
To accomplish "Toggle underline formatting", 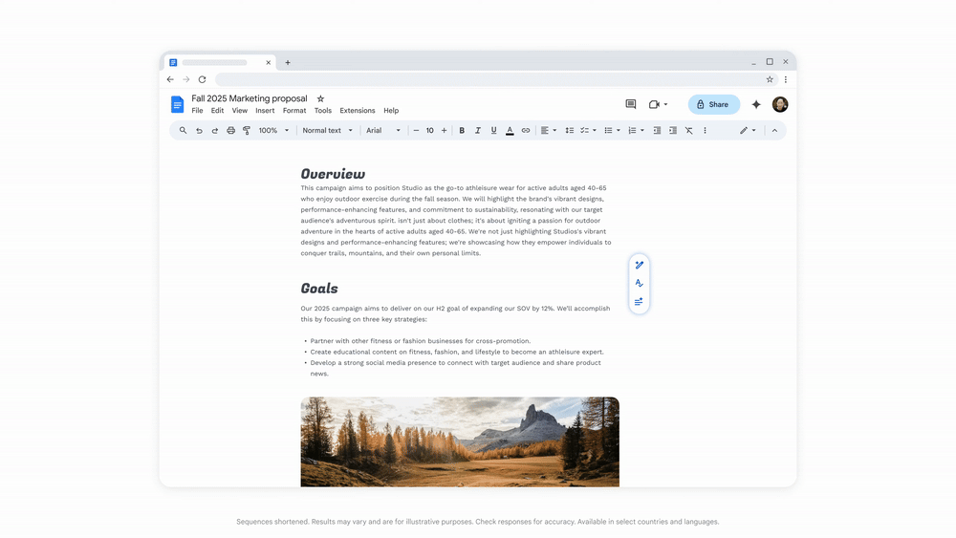I will [x=493, y=130].
